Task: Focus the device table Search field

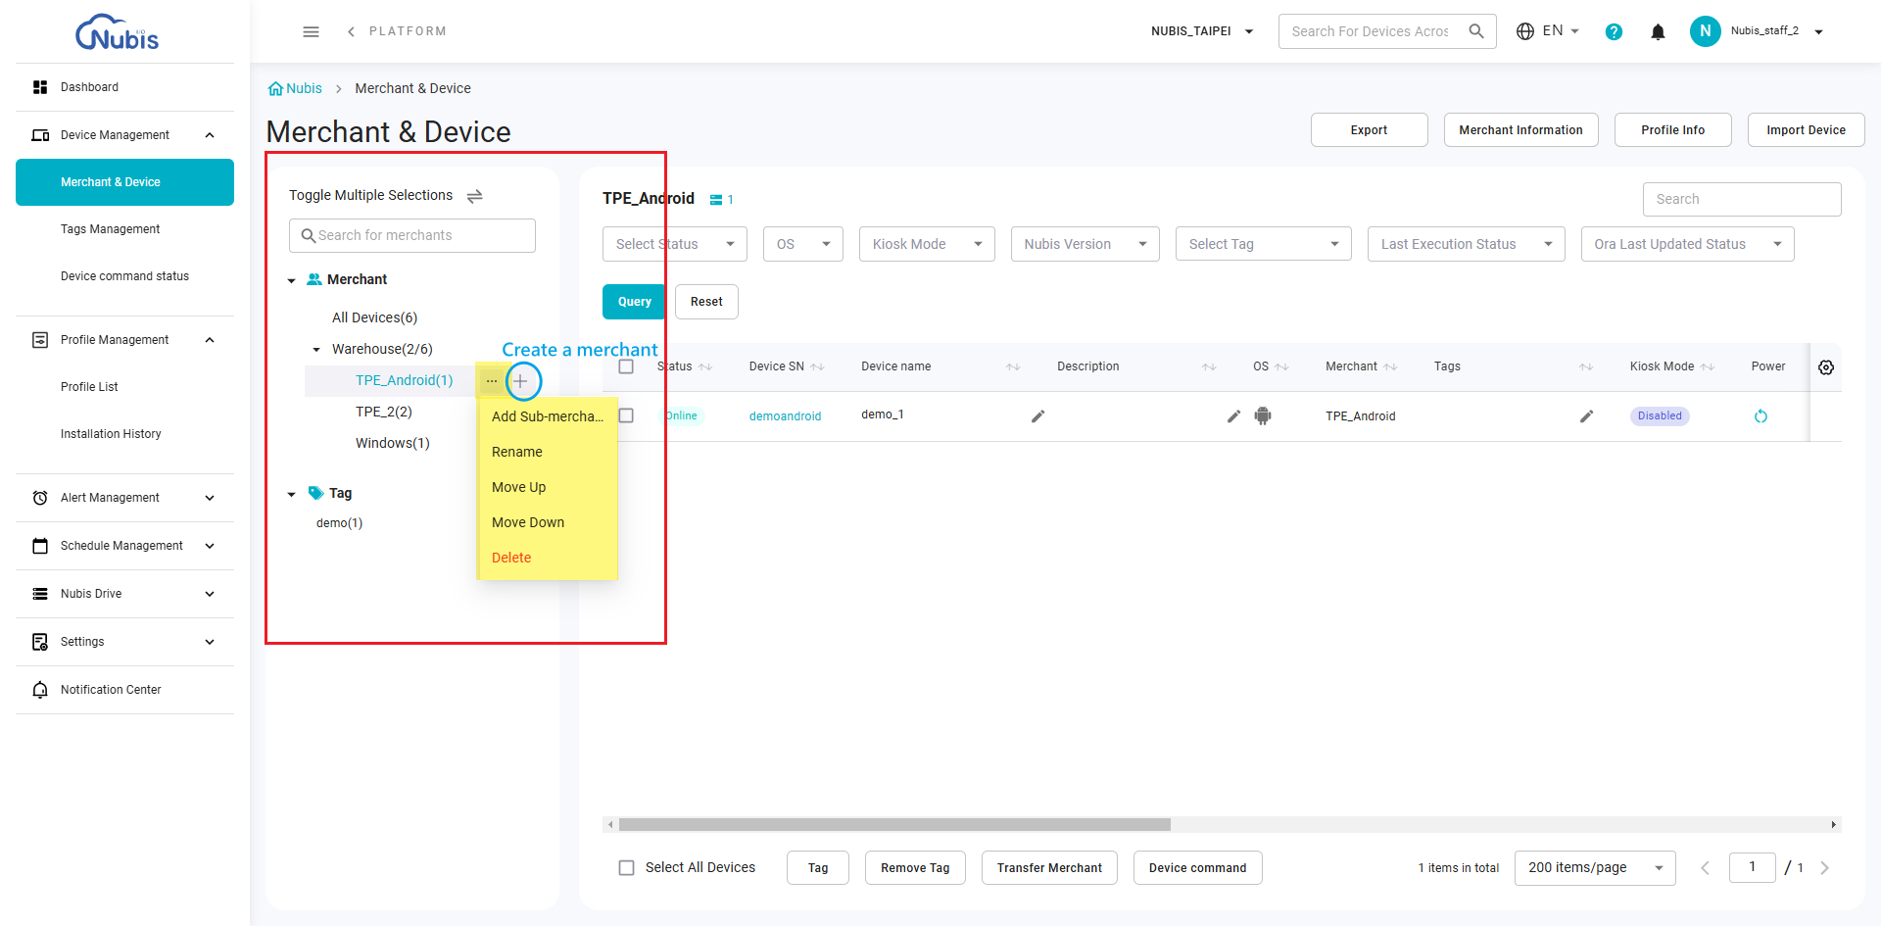Action: (x=1742, y=199)
